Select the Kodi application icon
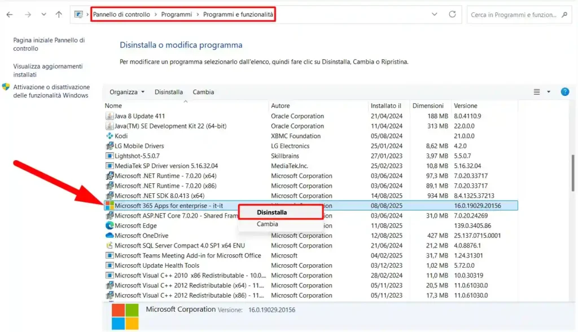The image size is (578, 332). coord(110,135)
